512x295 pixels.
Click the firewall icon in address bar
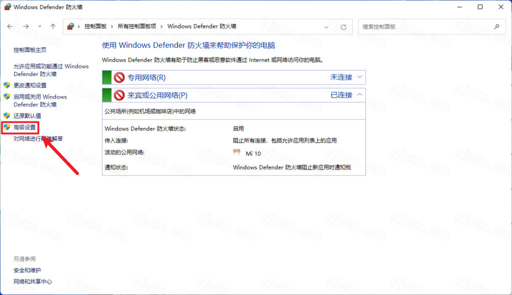70,26
